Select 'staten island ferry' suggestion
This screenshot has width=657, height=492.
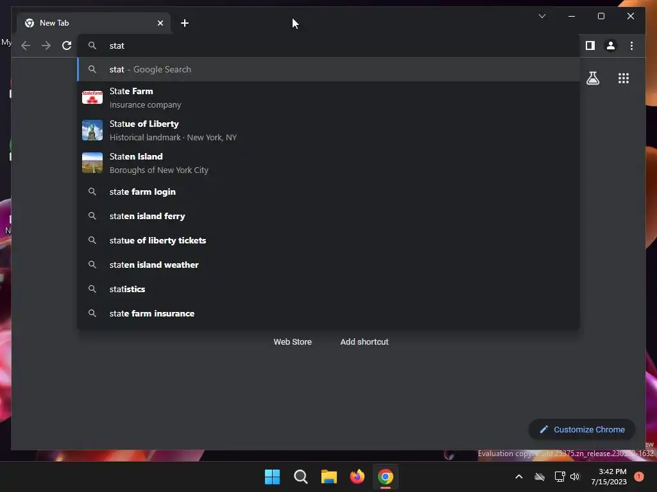(329, 216)
